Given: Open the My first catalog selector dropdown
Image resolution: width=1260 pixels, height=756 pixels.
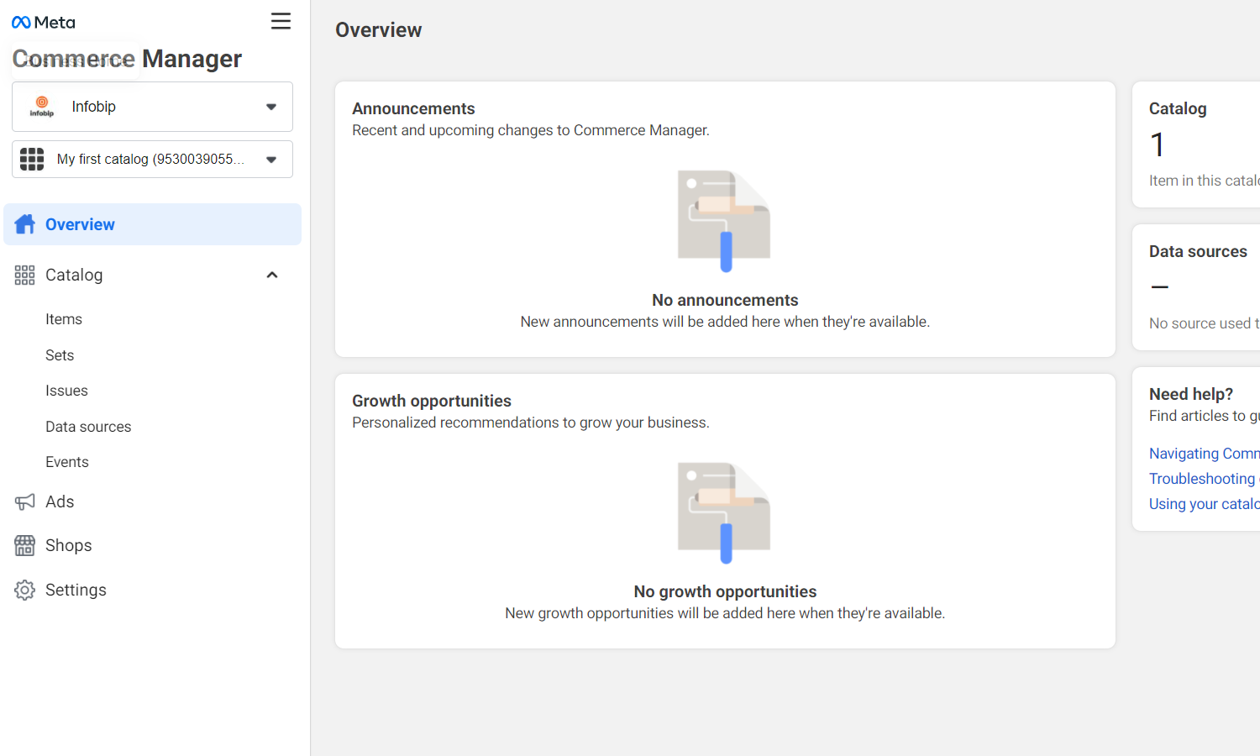Looking at the screenshot, I should 270,160.
